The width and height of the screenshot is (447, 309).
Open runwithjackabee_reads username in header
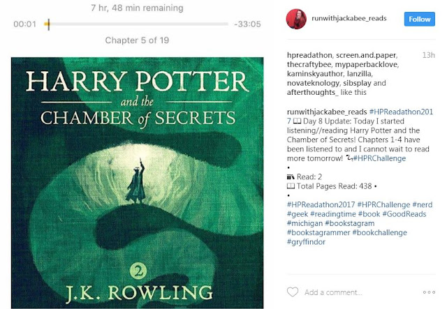pyautogui.click(x=349, y=18)
